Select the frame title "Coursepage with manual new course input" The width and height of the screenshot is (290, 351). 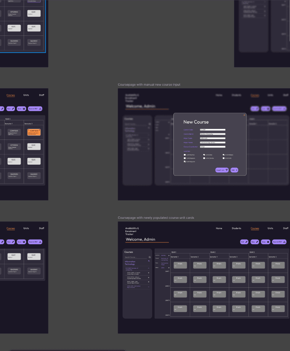point(149,85)
